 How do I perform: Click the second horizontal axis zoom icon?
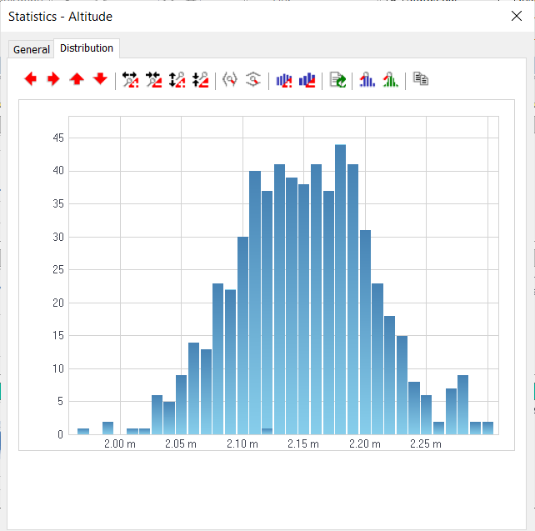[x=153, y=80]
